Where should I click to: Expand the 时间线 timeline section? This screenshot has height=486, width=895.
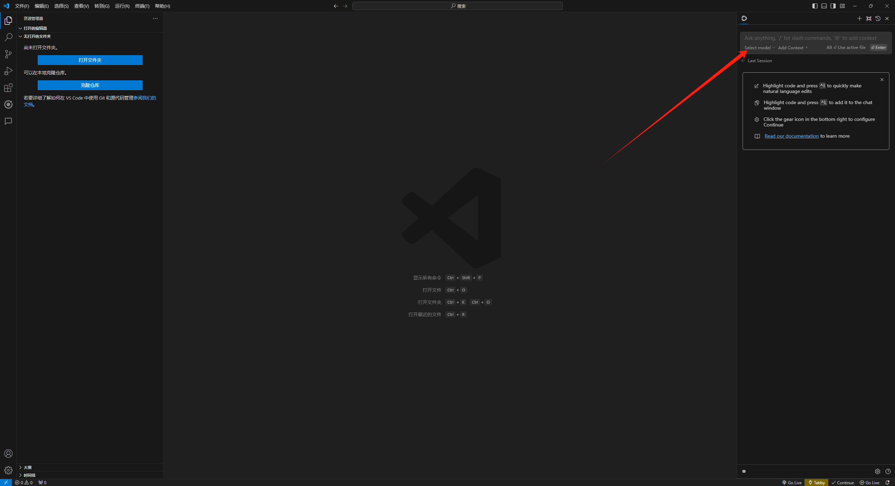pyautogui.click(x=29, y=475)
